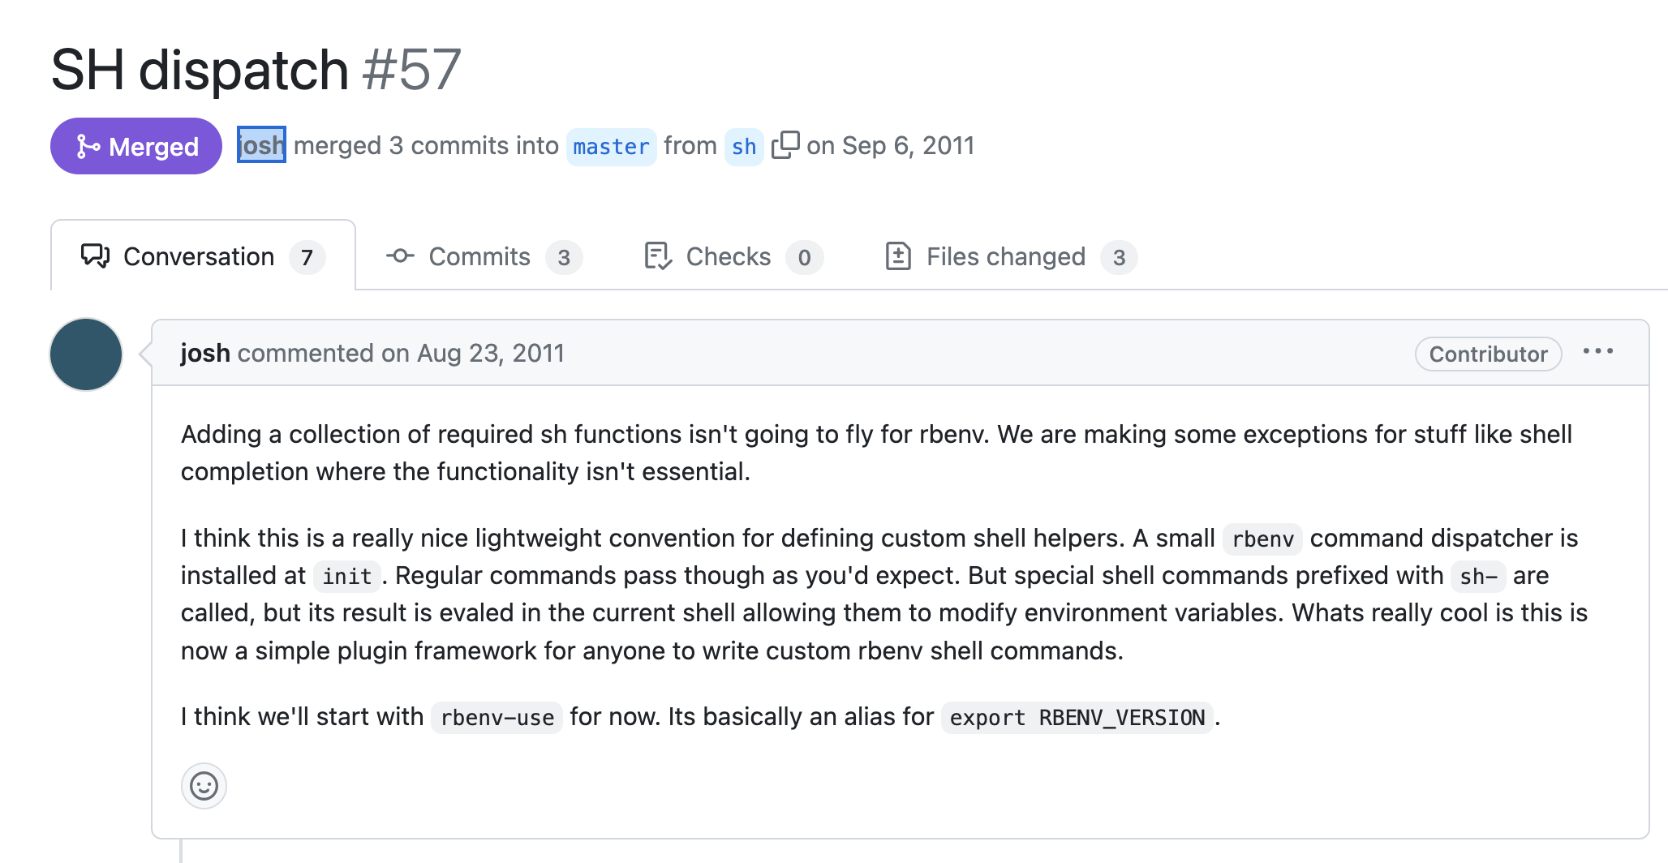
Task: Click josh username in merge status line
Action: pyautogui.click(x=261, y=145)
